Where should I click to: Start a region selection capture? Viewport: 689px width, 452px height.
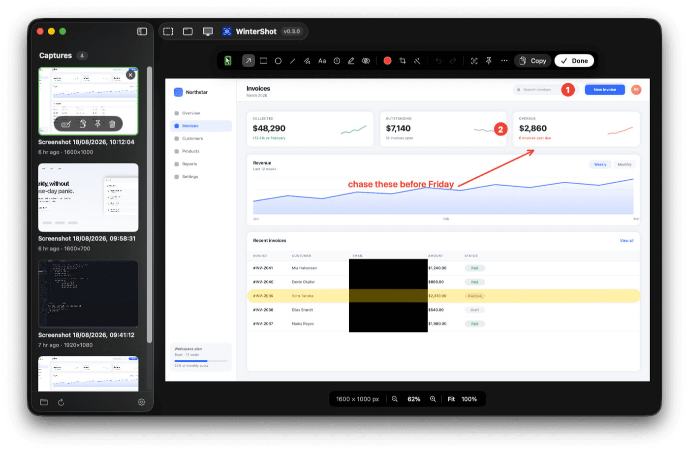point(168,32)
